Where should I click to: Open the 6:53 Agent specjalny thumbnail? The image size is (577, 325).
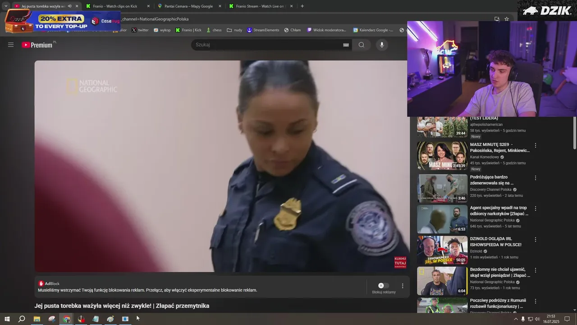[x=442, y=219]
